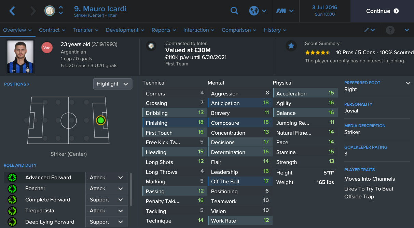Click the pencil edit icon
Viewport: 414px width, 228px height.
367,30
